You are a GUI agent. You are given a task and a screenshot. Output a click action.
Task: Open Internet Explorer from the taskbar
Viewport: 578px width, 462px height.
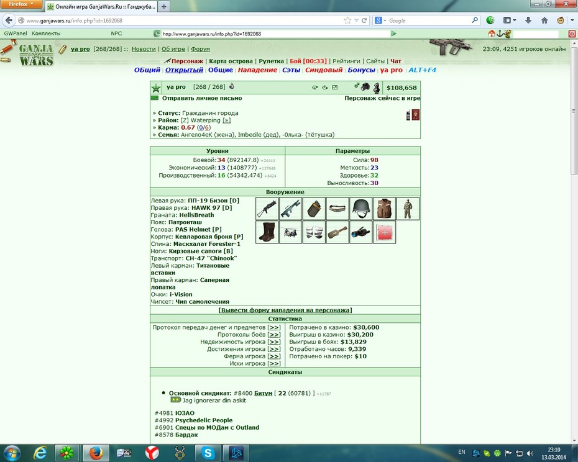coord(40,453)
